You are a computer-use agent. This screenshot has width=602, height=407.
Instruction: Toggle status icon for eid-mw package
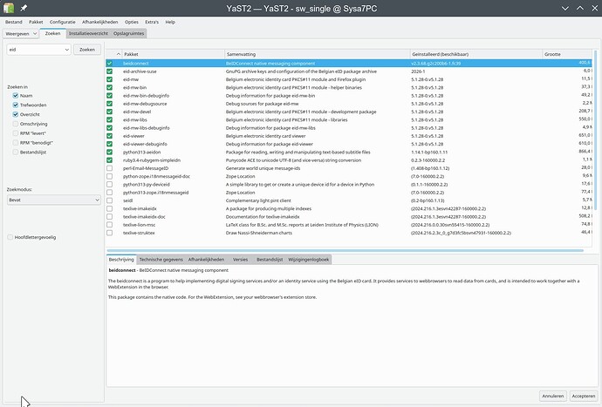(109, 79)
